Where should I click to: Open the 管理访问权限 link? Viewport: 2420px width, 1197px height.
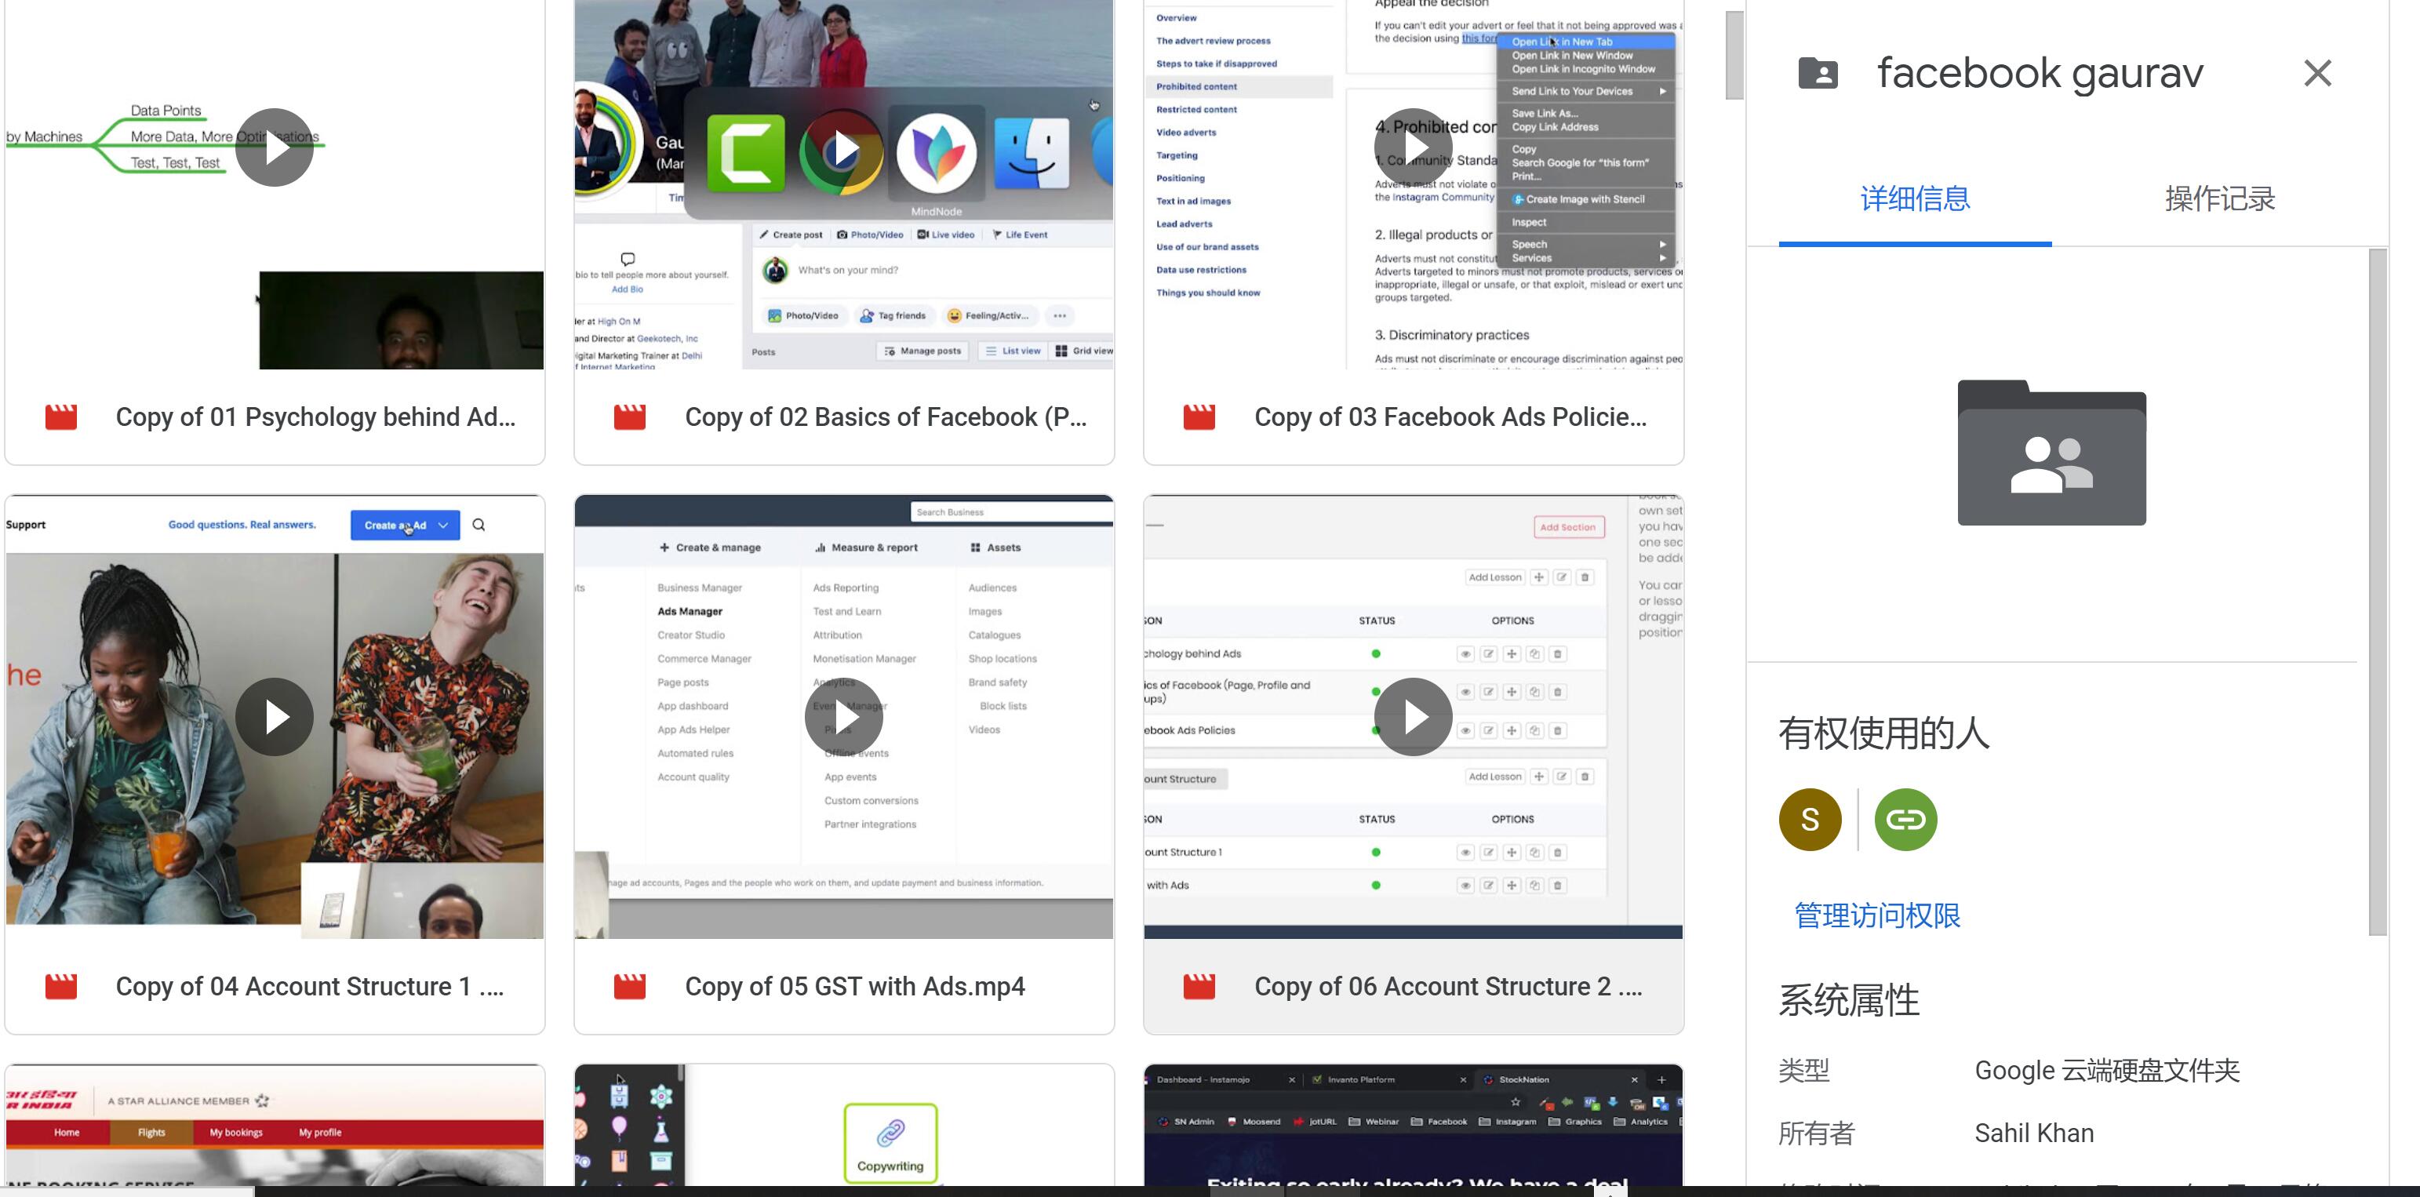[x=1877, y=915]
